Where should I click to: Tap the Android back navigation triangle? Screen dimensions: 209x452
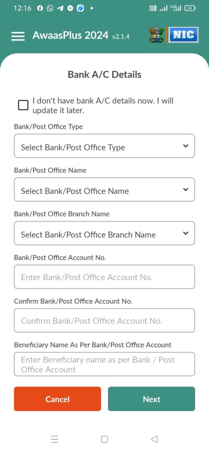click(x=155, y=439)
